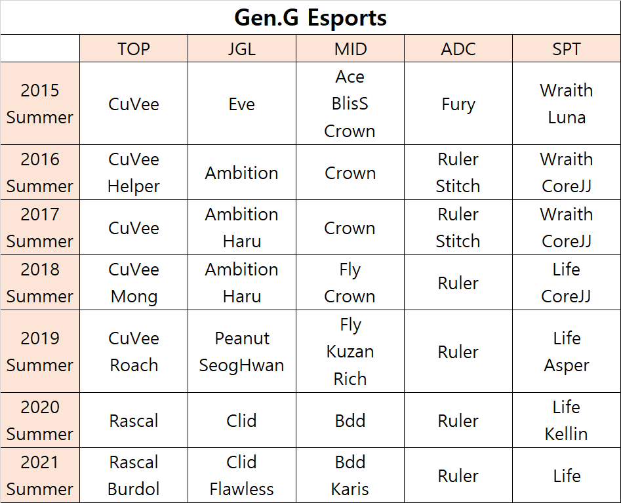Click the cell with Life Kellin
621x503 pixels.
coord(567,420)
